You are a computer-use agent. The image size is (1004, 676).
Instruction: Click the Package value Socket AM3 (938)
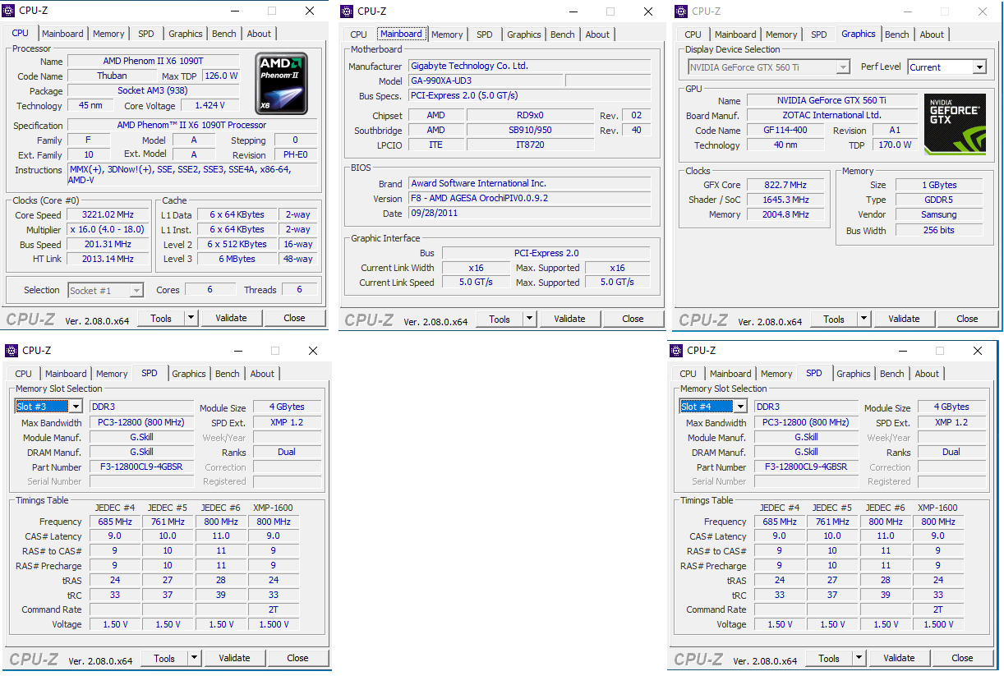point(153,91)
